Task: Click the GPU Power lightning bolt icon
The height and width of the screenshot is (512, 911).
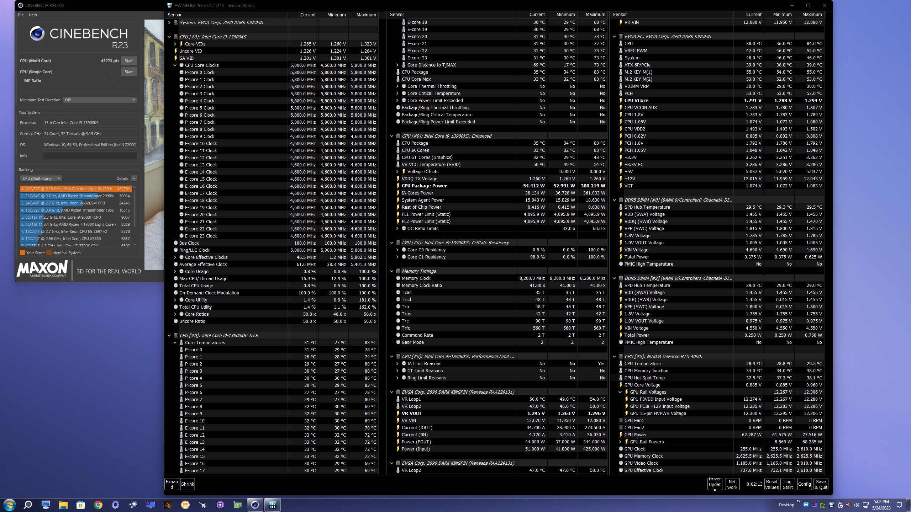Action: click(621, 435)
